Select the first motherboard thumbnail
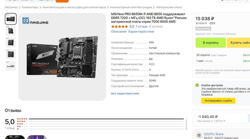Viewport: 250px width, 139px height. (x=11, y=19)
